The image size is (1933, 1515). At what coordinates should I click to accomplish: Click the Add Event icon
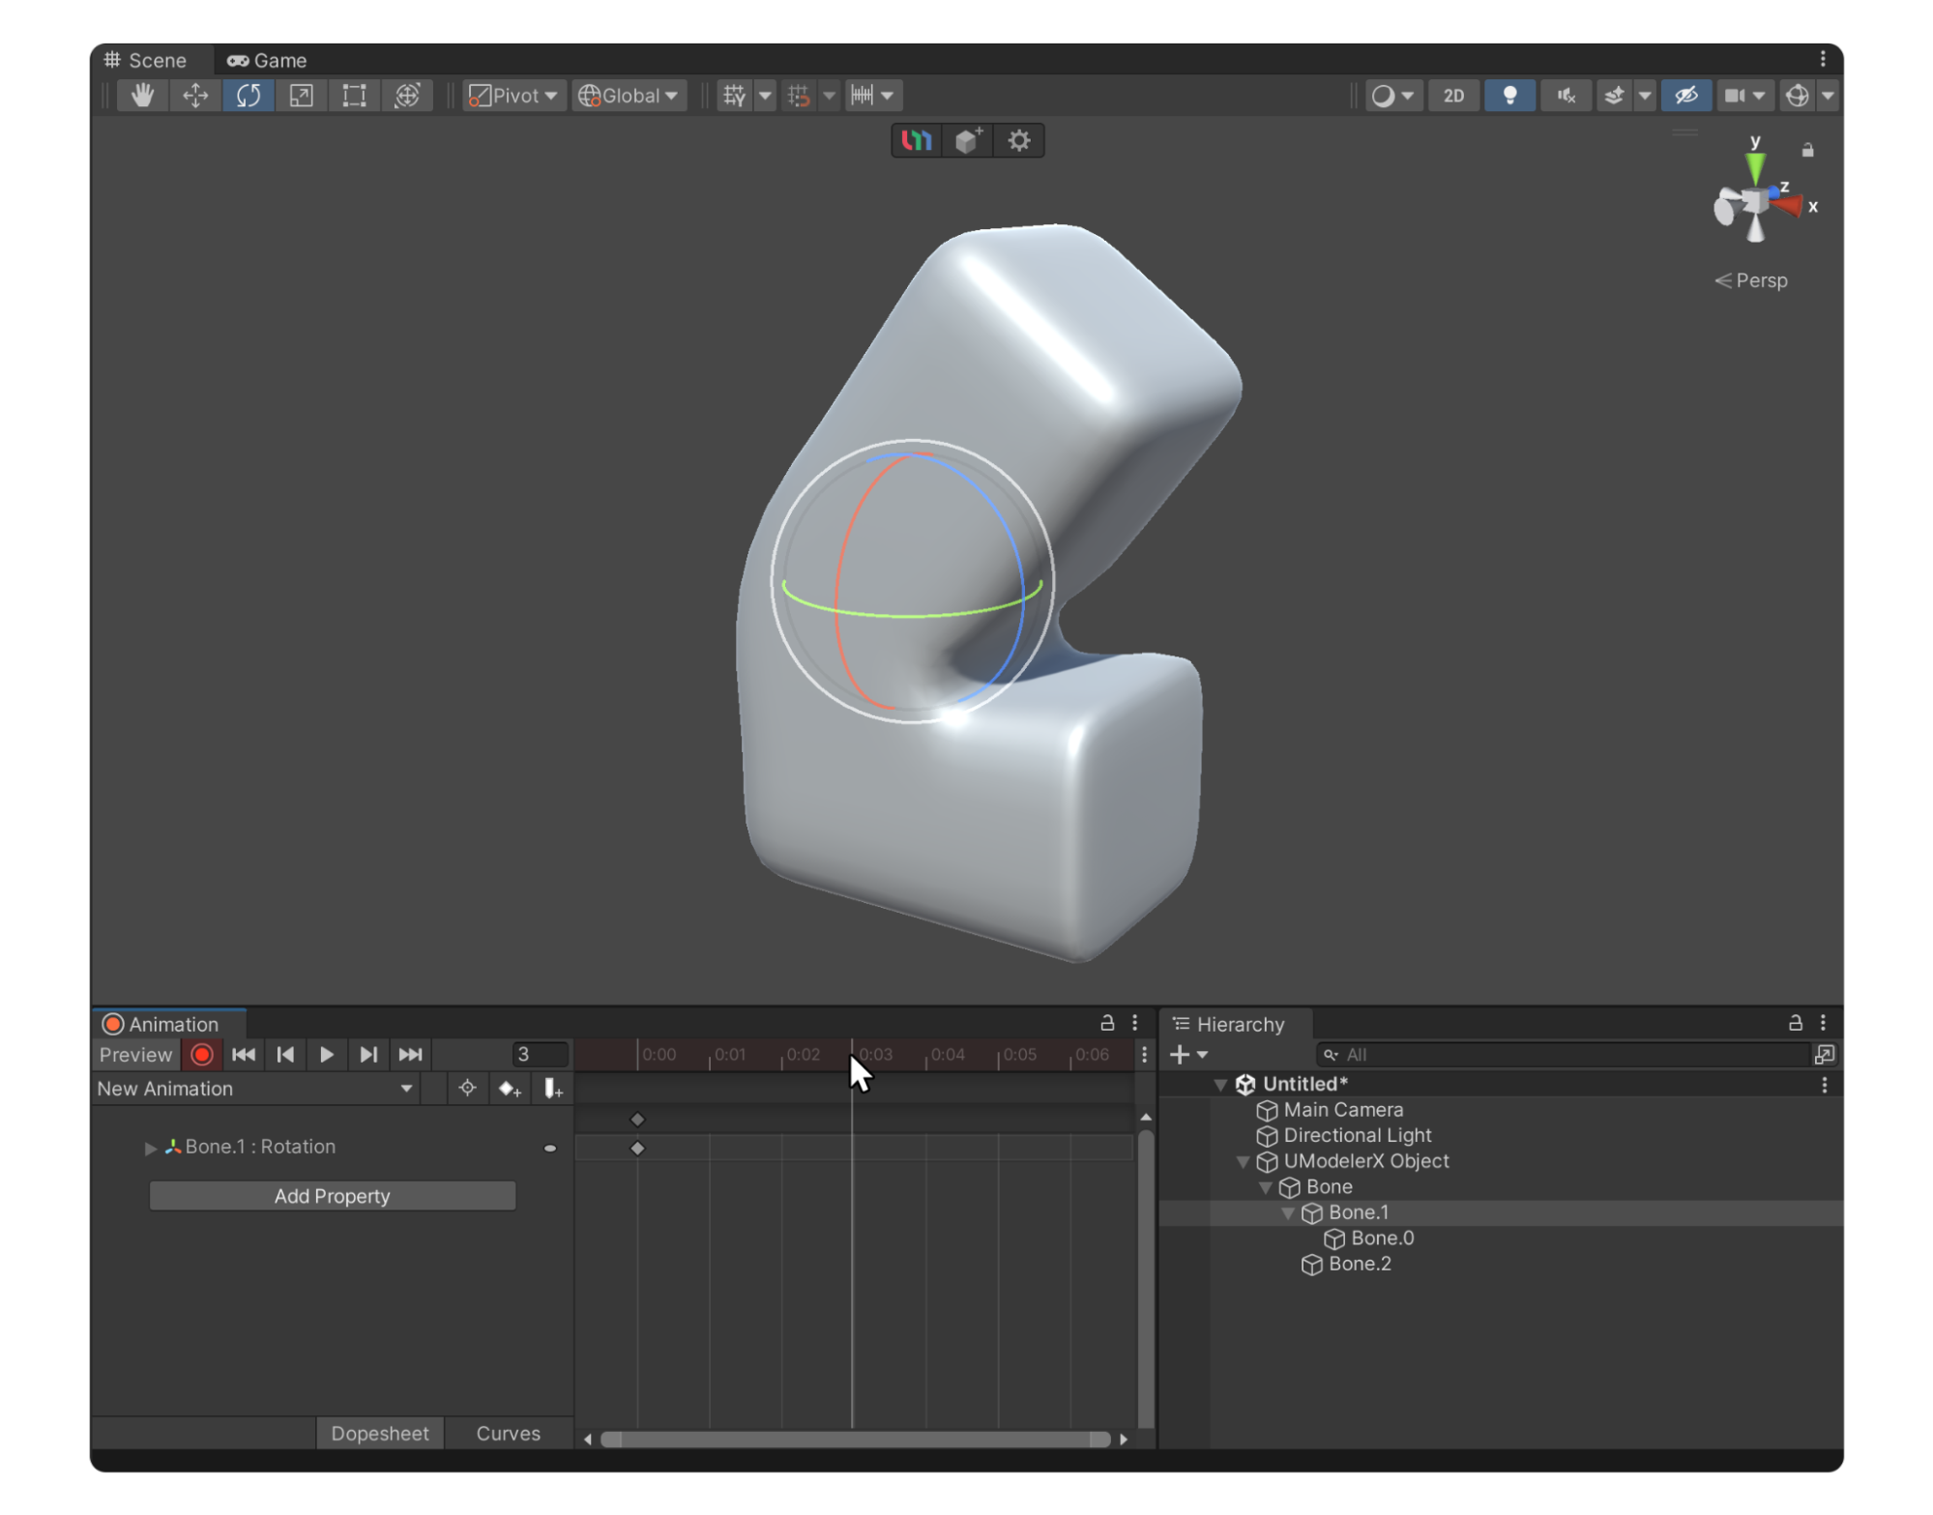coord(552,1089)
